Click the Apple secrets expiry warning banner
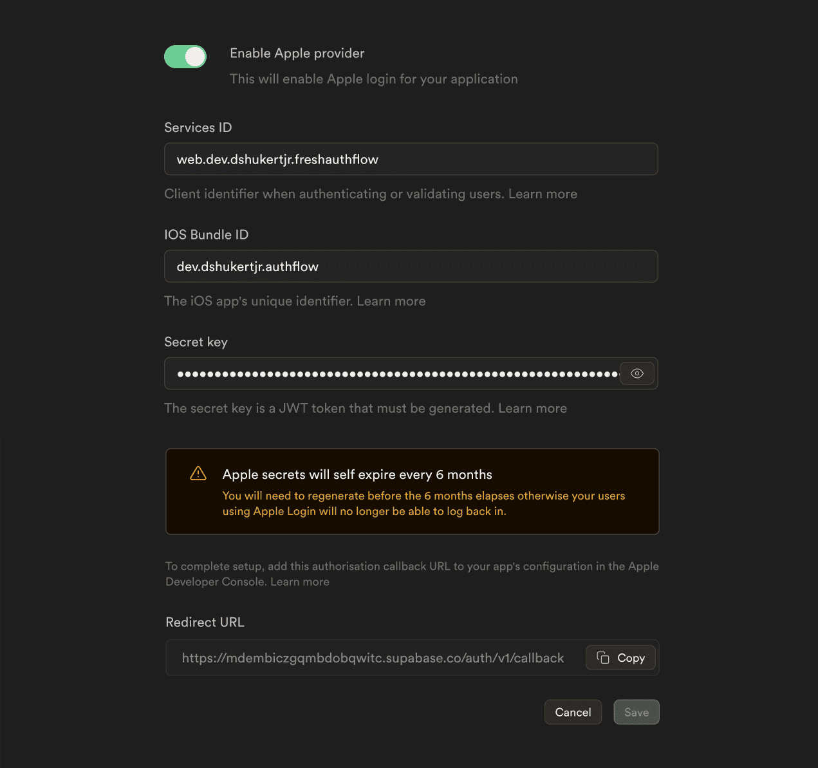The height and width of the screenshot is (768, 818). point(412,491)
